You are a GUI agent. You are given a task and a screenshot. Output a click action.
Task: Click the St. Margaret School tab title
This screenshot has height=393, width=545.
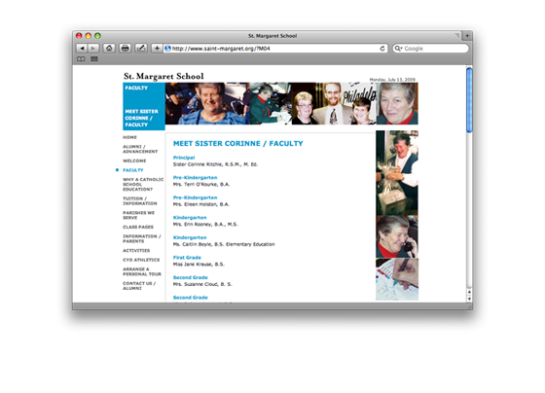tap(272, 36)
